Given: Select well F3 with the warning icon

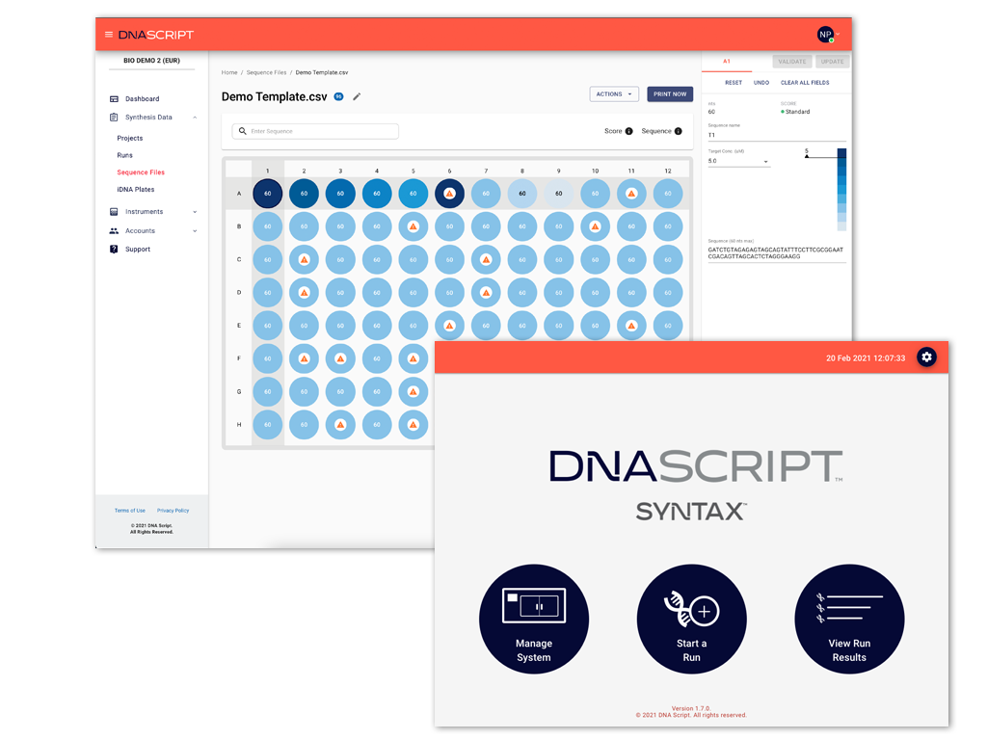Looking at the screenshot, I should pyautogui.click(x=340, y=358).
